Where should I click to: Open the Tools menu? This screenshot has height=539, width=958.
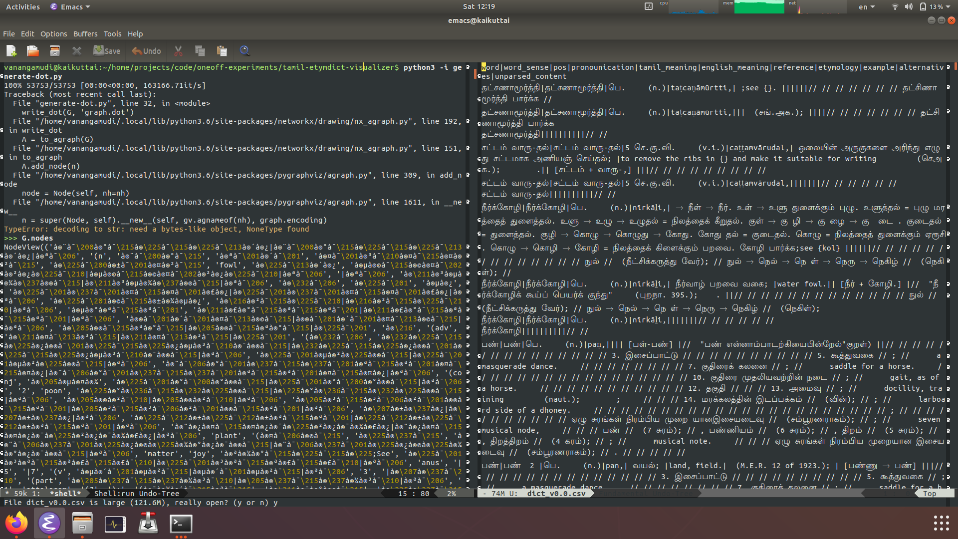point(112,34)
